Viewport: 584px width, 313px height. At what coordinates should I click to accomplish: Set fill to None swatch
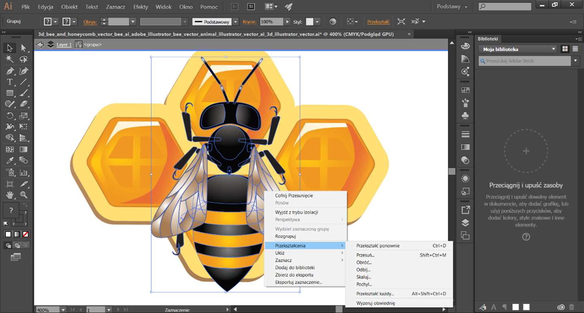point(26,234)
